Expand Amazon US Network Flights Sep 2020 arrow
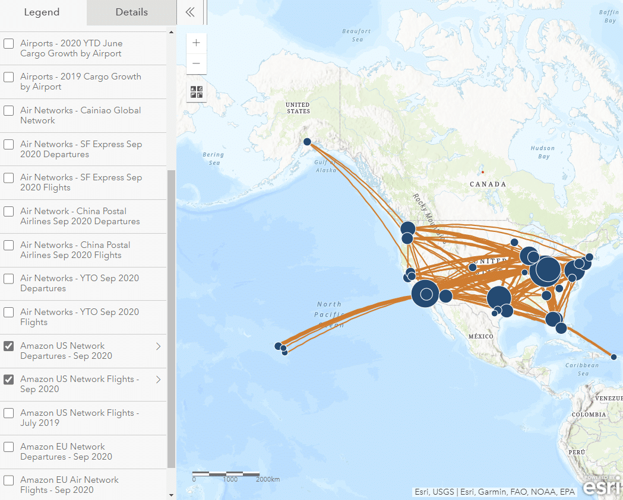This screenshot has width=623, height=500. point(158,380)
